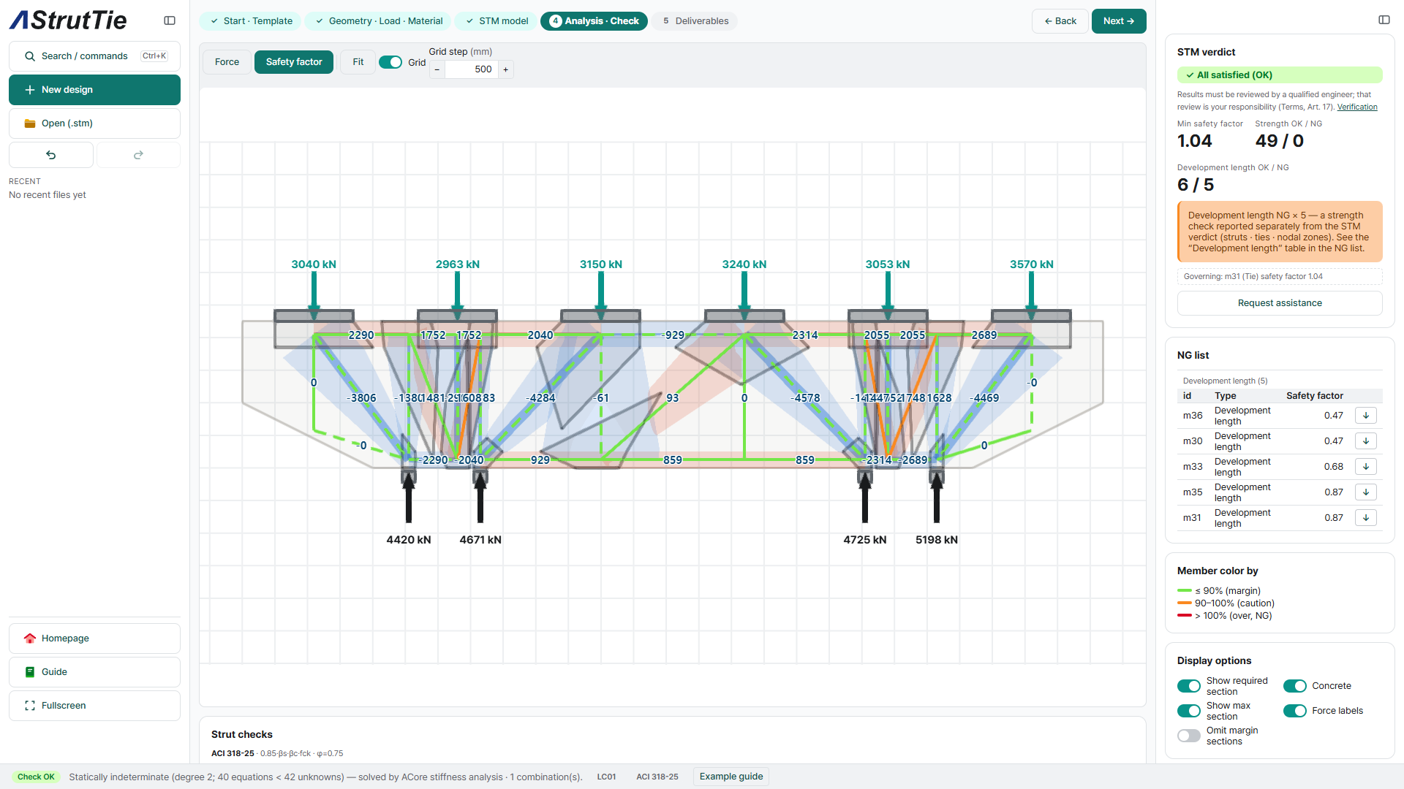Open the Verification link
The height and width of the screenshot is (789, 1404).
click(1357, 107)
